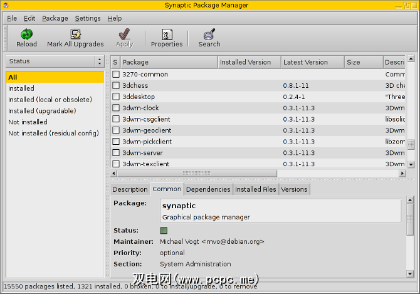Select the Not installed filter

(28, 122)
